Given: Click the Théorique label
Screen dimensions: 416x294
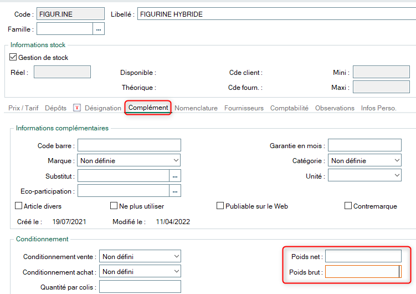Looking at the screenshot, I should coord(138,88).
